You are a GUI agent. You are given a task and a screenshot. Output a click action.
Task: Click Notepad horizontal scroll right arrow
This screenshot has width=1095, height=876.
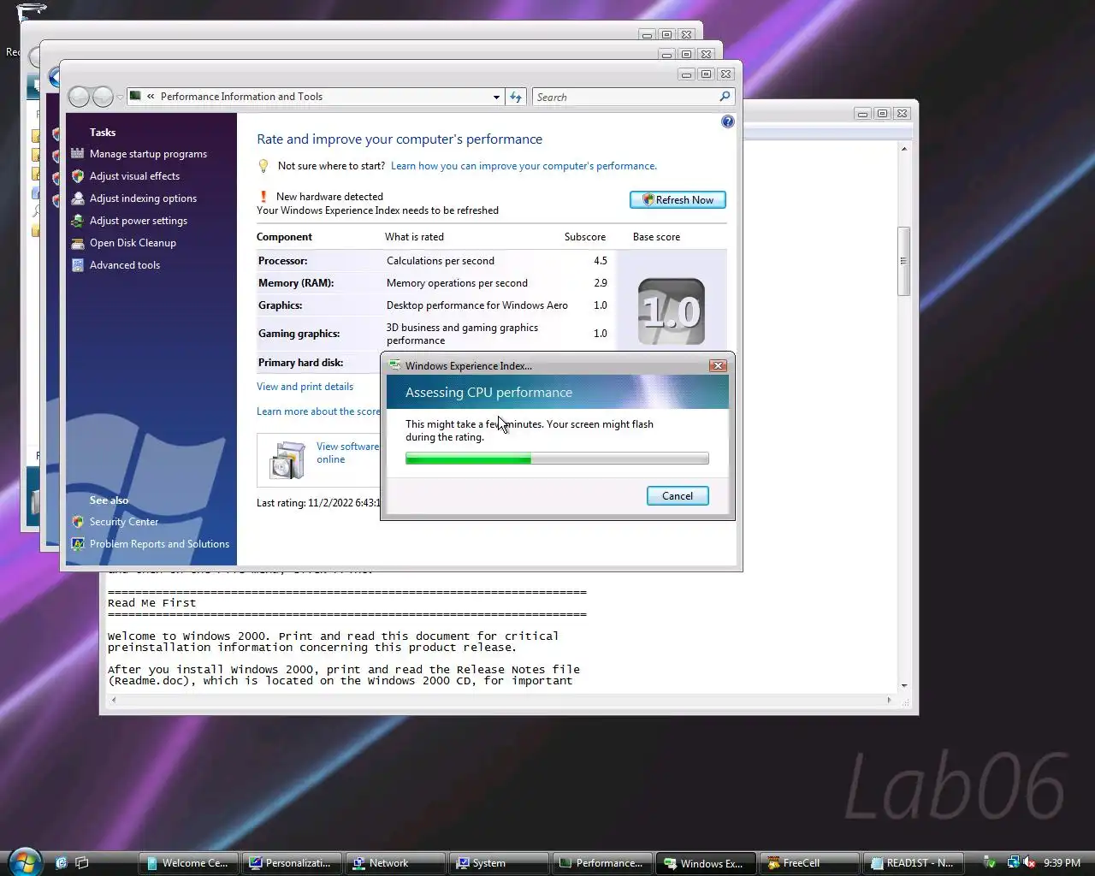(889, 700)
